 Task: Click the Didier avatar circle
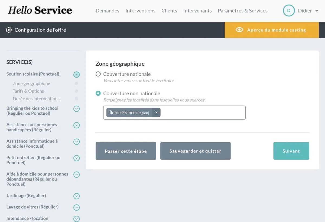(x=289, y=11)
